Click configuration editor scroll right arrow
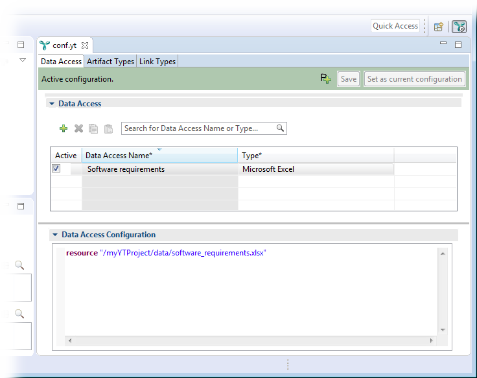The height and width of the screenshot is (378, 477). 432,340
